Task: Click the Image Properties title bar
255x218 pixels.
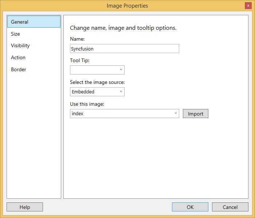Action: click(x=127, y=5)
